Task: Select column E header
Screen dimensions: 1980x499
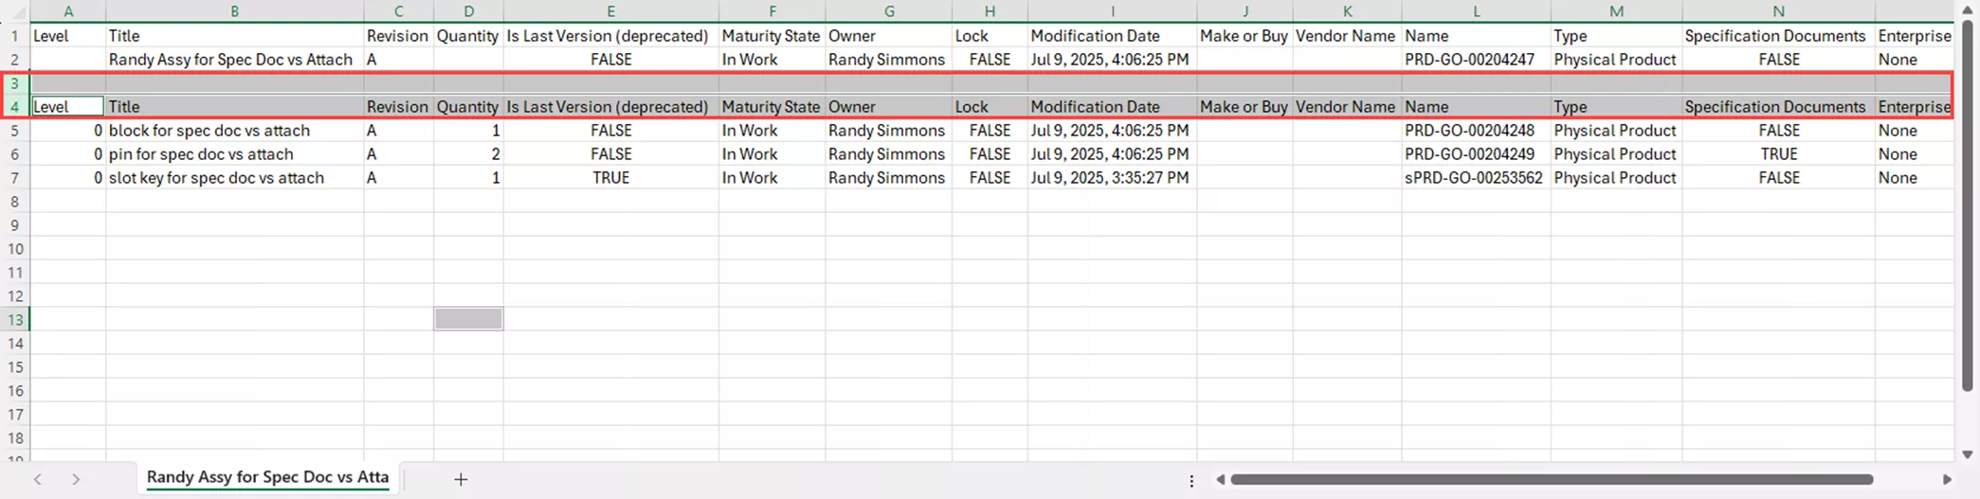Action: click(x=611, y=11)
